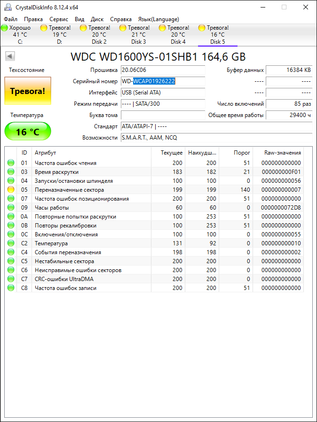
Task: Click the green status icon for Часы работы
Action: 11,208
